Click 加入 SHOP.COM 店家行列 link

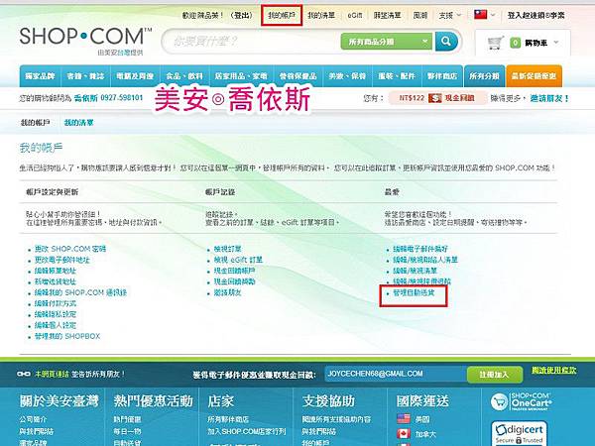pos(247,431)
